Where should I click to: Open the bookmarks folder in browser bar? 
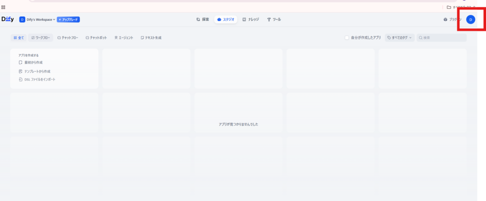(x=449, y=7)
